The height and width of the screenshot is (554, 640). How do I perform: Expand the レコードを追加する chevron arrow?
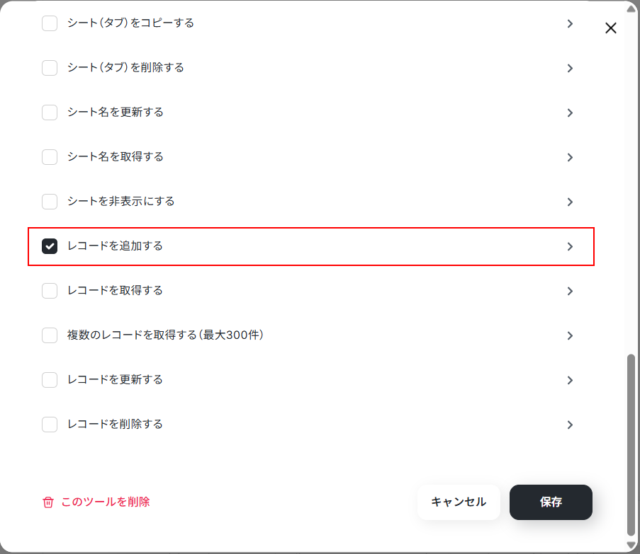(571, 246)
